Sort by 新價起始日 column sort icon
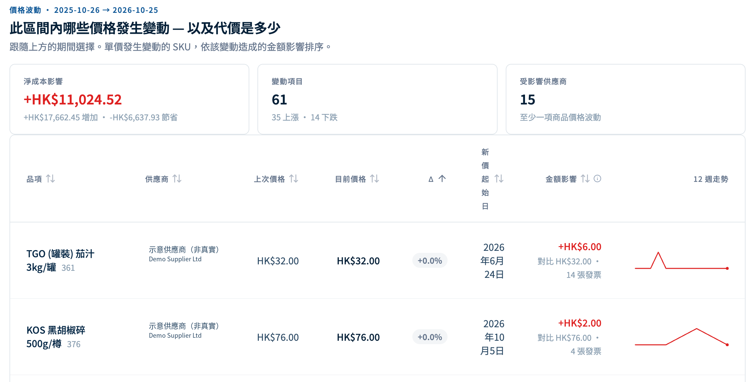The width and height of the screenshot is (753, 382). pyautogui.click(x=499, y=178)
